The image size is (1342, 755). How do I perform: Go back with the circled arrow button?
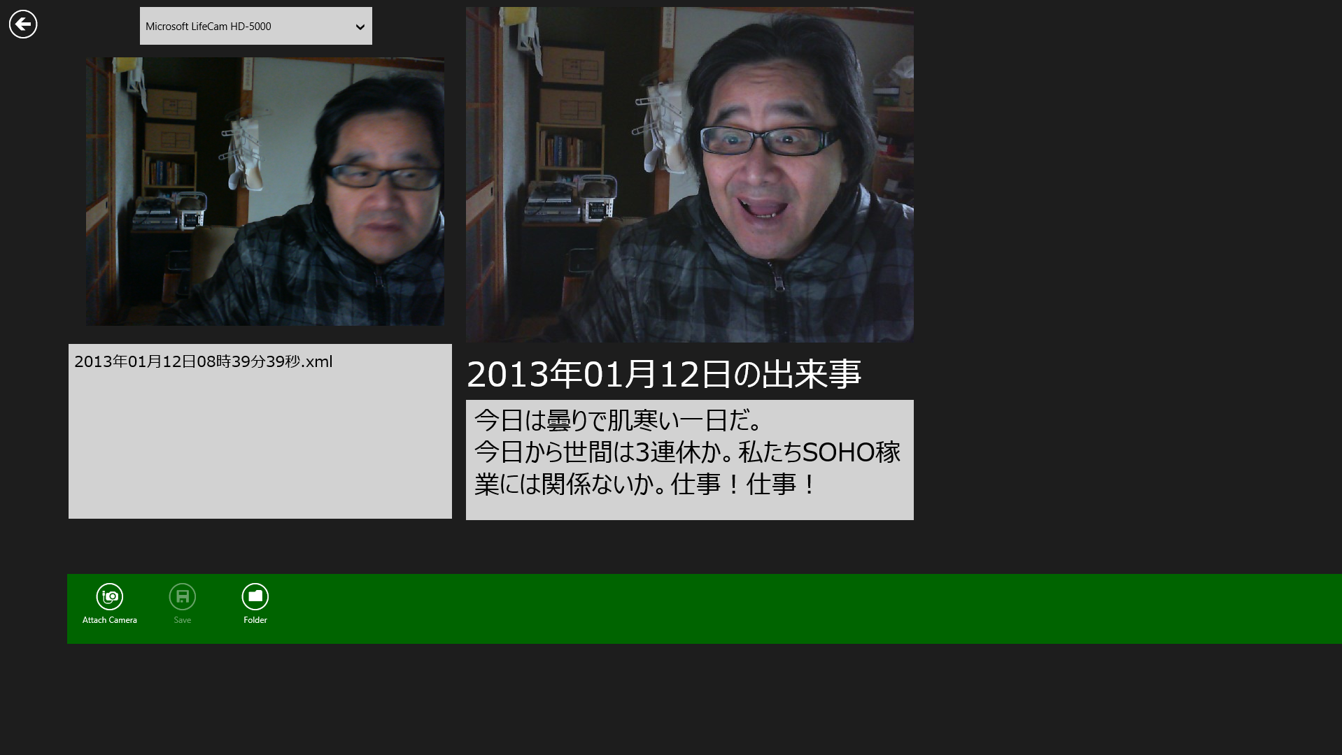23,24
